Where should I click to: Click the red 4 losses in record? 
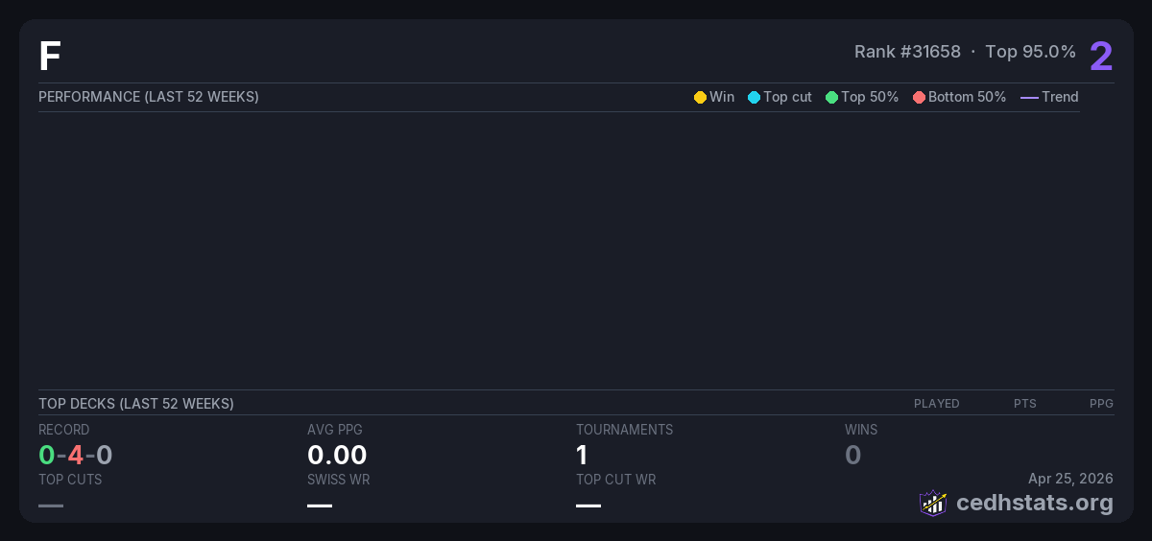coord(75,455)
